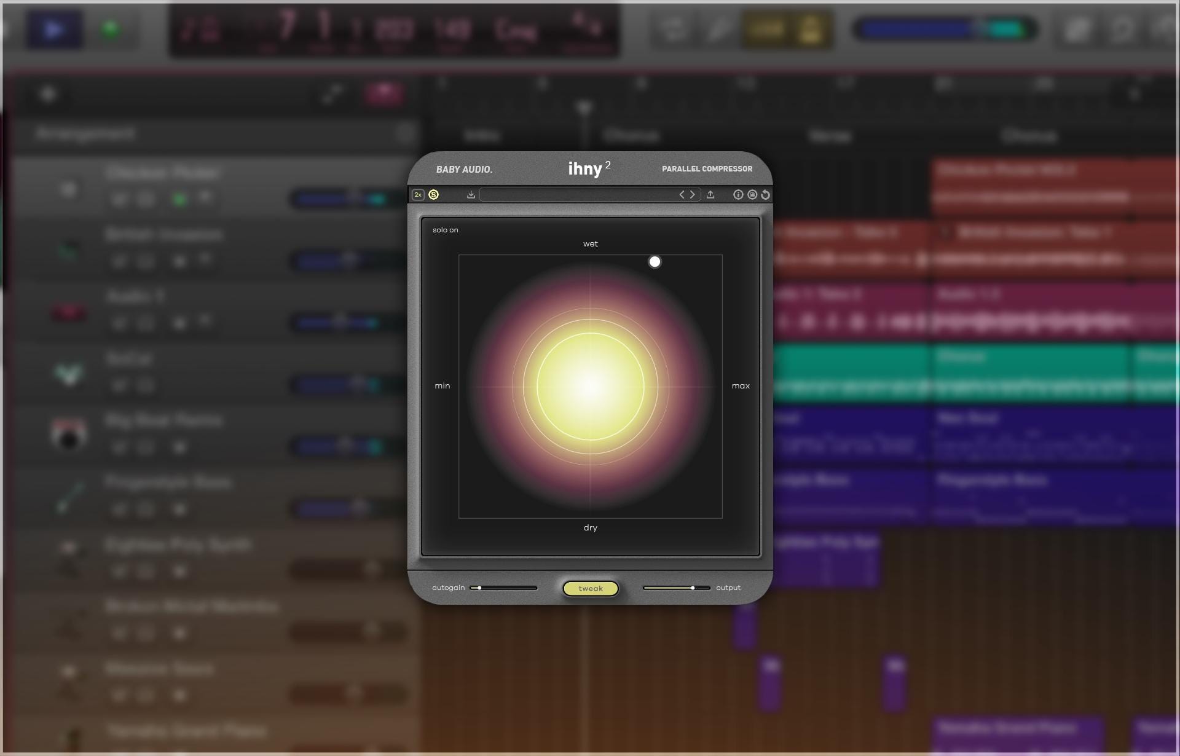Click the export preset upload icon
Image resolution: width=1180 pixels, height=756 pixels.
click(x=710, y=195)
